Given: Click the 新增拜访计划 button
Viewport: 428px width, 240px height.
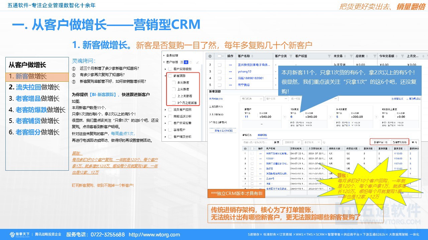Looking at the screenshot, I should point(381,142).
